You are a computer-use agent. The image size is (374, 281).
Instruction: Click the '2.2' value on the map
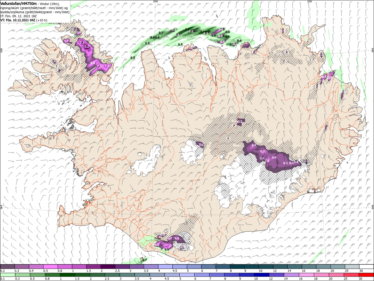82,43
